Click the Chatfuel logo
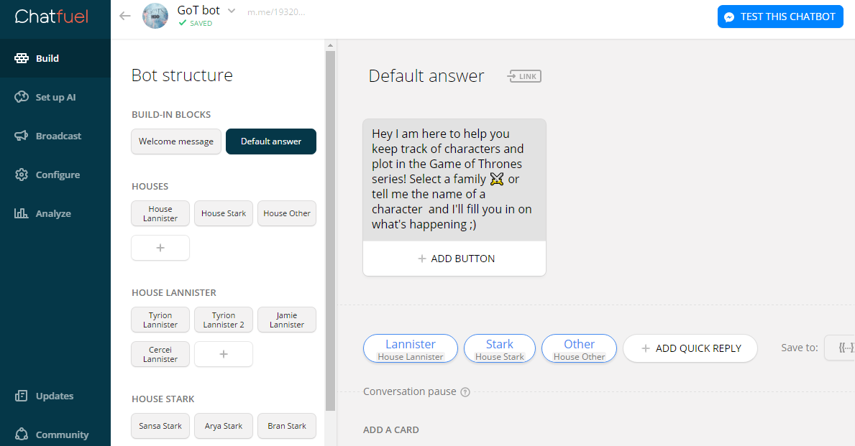 (x=51, y=17)
